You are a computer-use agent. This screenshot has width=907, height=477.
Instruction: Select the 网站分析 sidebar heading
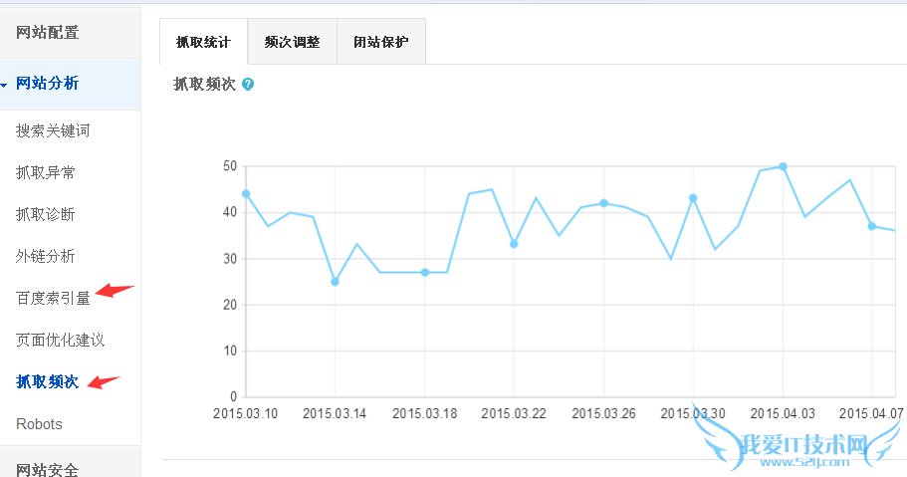(x=48, y=84)
